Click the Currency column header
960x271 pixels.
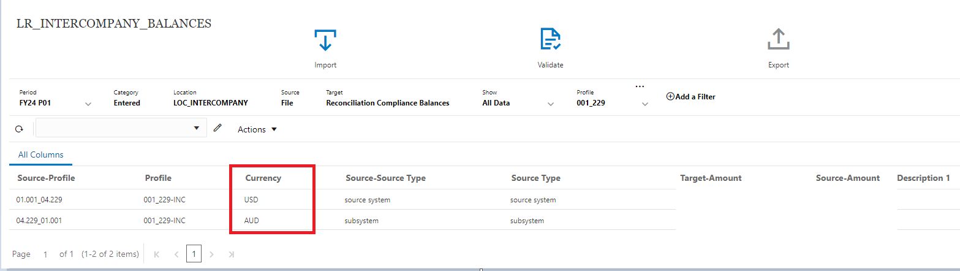[263, 178]
